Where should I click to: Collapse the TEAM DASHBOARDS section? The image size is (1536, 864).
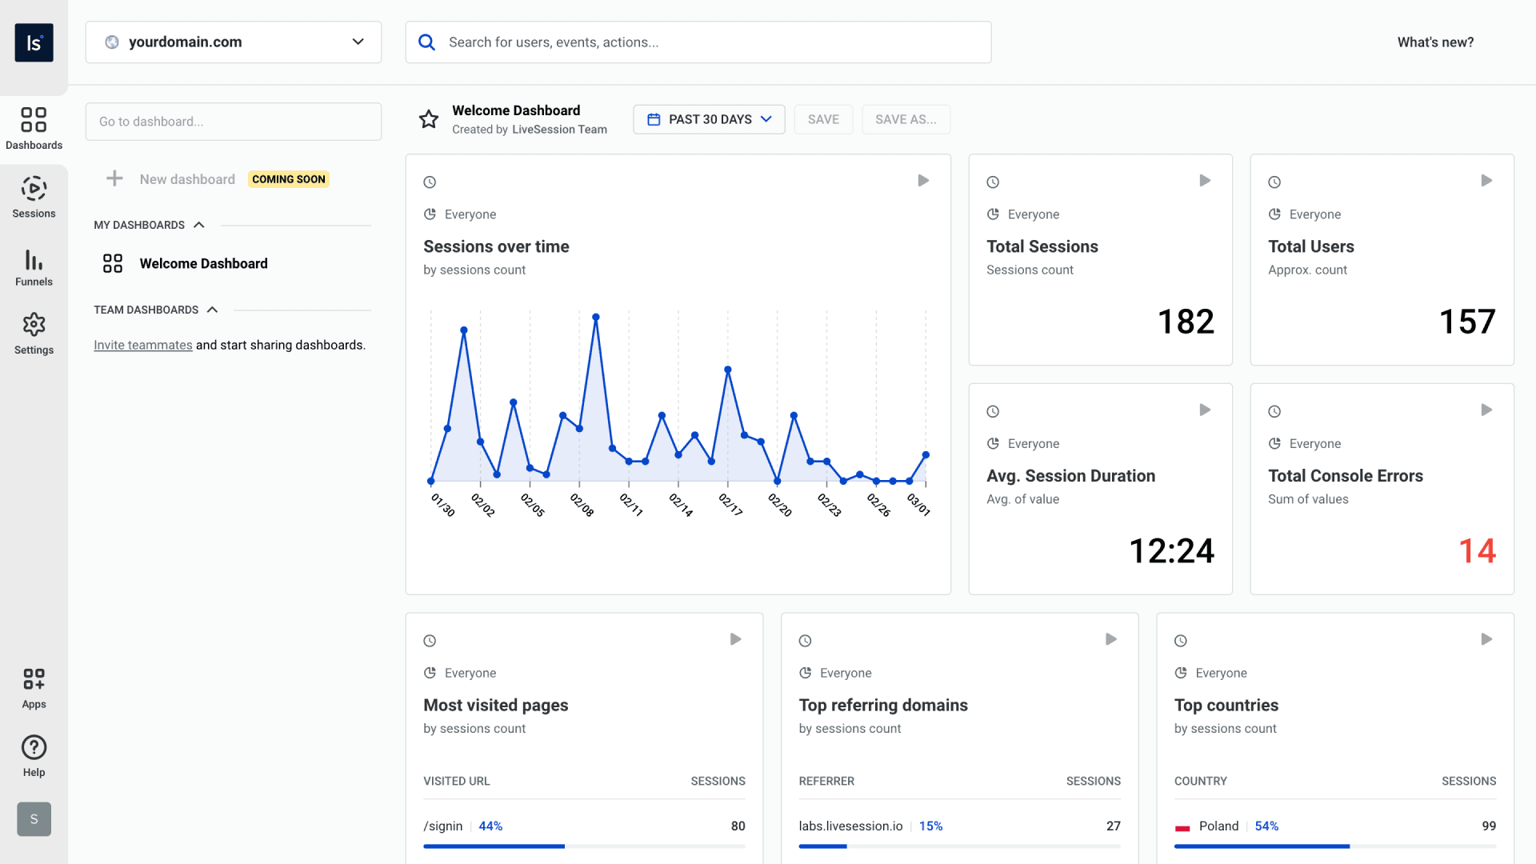click(x=212, y=310)
